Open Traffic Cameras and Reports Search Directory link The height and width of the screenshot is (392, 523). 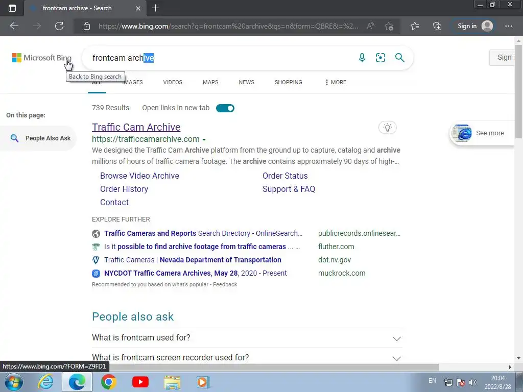203,233
